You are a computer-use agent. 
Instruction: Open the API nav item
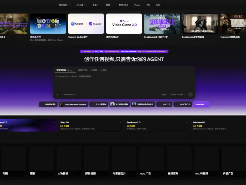point(148,5)
